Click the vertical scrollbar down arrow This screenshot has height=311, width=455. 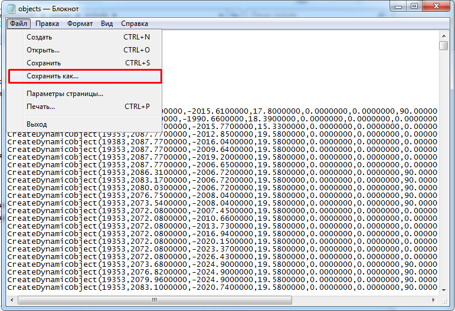pos(443,290)
